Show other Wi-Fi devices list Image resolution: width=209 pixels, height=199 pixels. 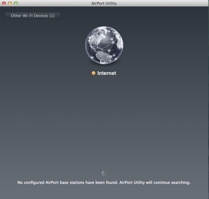33,16
